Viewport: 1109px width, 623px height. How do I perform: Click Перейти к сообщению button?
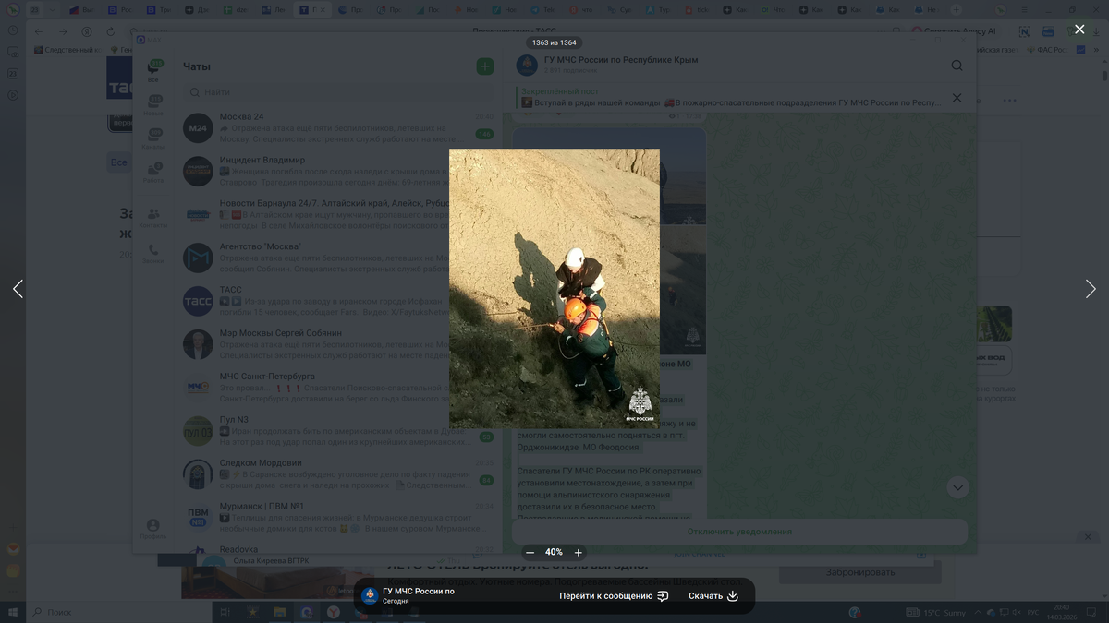614,596
